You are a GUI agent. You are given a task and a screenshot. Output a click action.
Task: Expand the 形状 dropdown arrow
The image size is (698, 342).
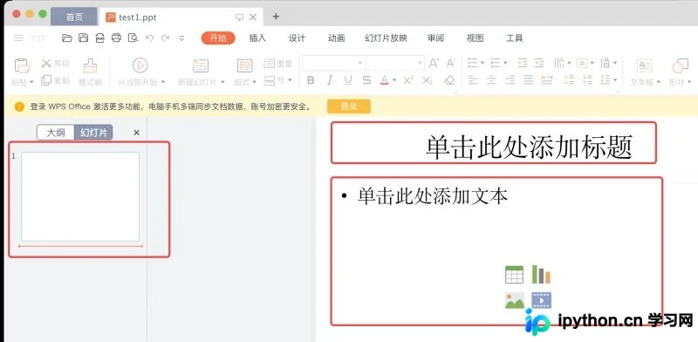(x=689, y=82)
